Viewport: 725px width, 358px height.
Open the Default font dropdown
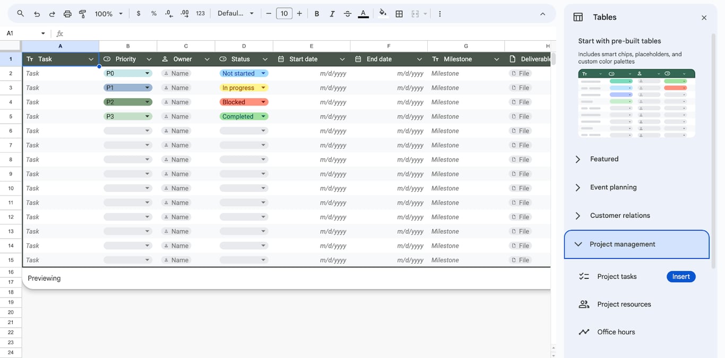(236, 14)
